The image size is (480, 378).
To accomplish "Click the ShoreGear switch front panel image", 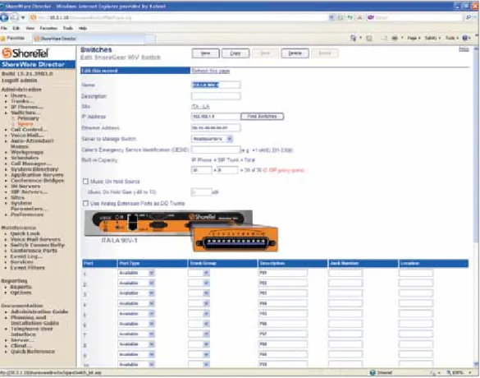I will pyautogui.click(x=169, y=223).
